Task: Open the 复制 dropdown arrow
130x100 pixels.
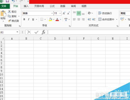Action: click(19, 16)
